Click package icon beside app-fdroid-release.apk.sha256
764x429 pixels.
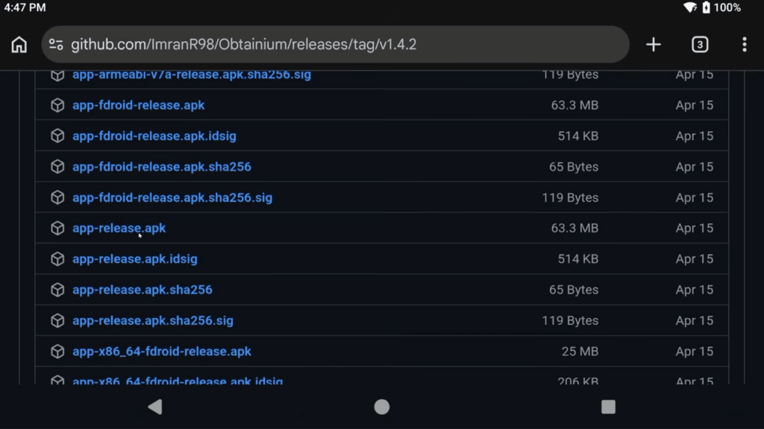[57, 166]
